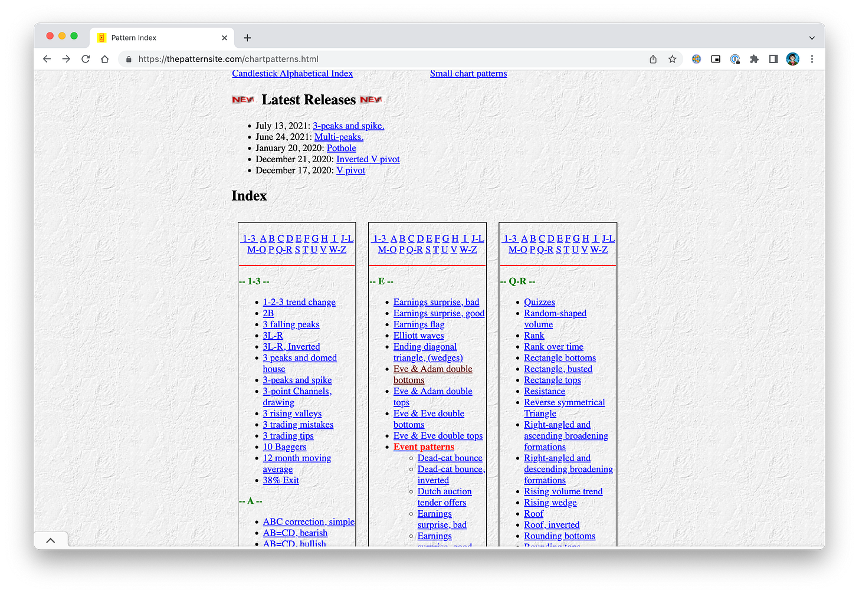Open 12 month moving average link
The image size is (859, 594).
click(x=297, y=464)
